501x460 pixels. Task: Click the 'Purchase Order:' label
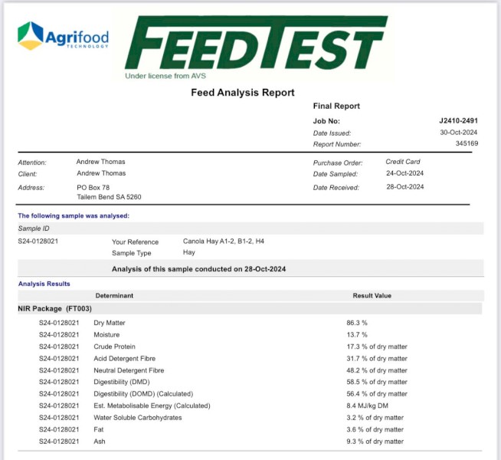point(338,163)
